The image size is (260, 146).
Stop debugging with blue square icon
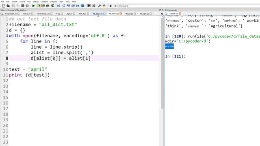82,6
